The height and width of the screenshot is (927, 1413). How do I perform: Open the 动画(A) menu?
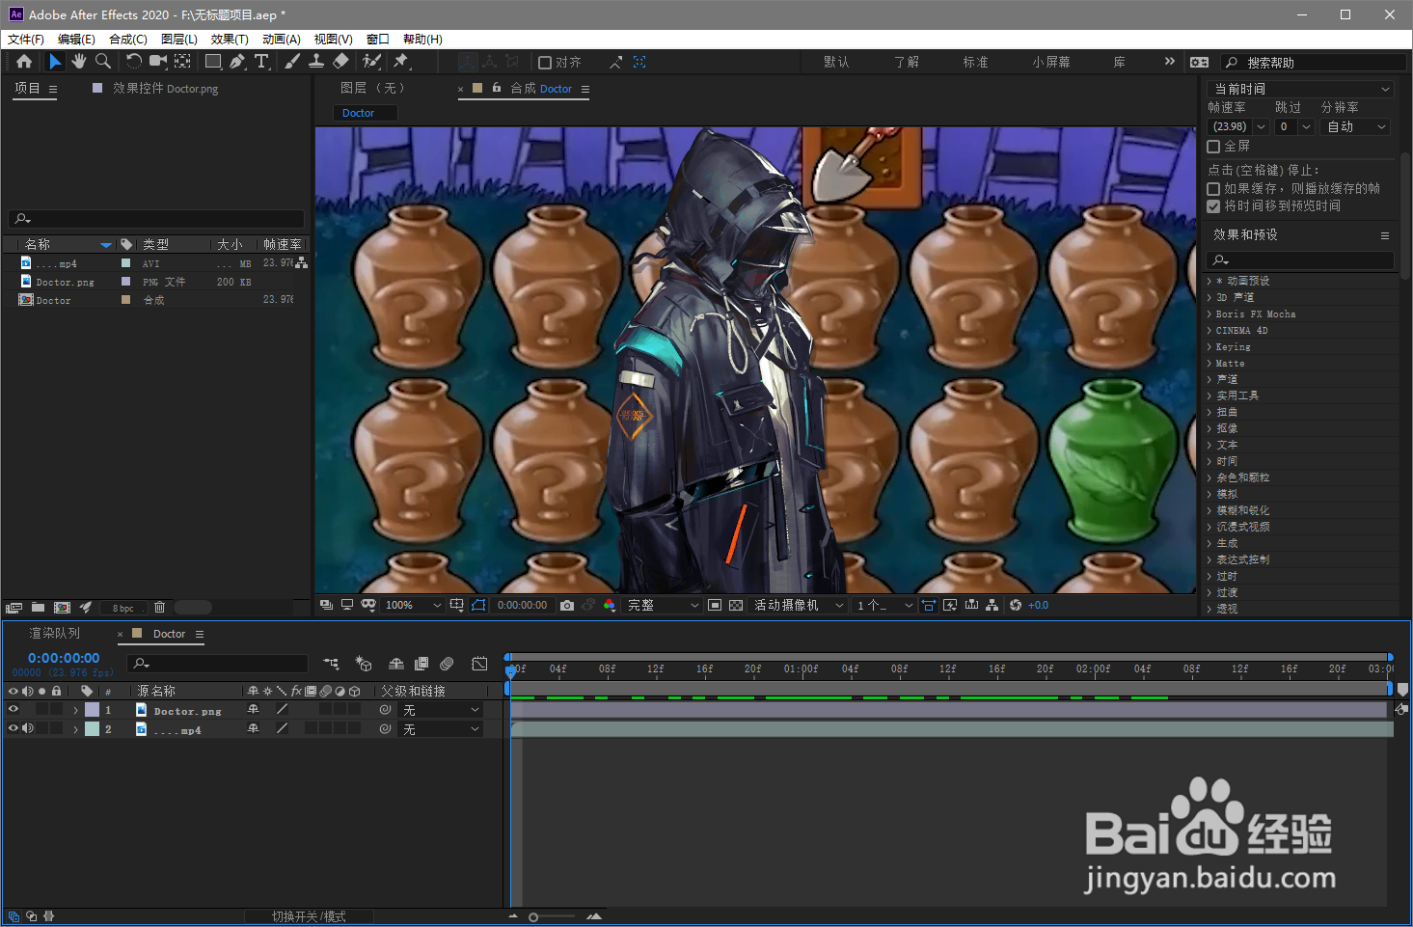pyautogui.click(x=282, y=40)
